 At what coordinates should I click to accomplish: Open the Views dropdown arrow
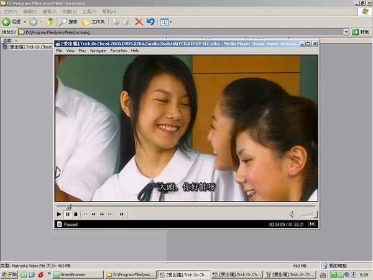(171, 22)
